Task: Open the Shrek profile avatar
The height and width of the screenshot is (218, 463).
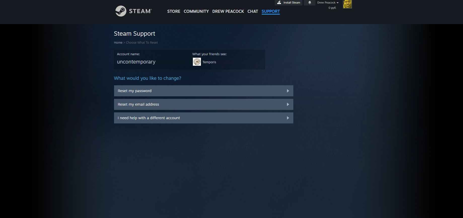Action: [x=347, y=4]
